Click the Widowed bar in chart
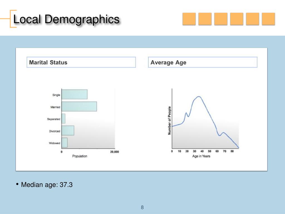The height and width of the screenshot is (214, 285). coord(65,142)
